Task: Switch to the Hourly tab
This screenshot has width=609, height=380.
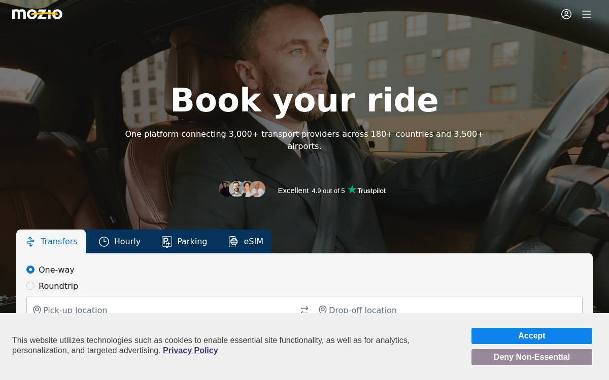Action: [120, 242]
